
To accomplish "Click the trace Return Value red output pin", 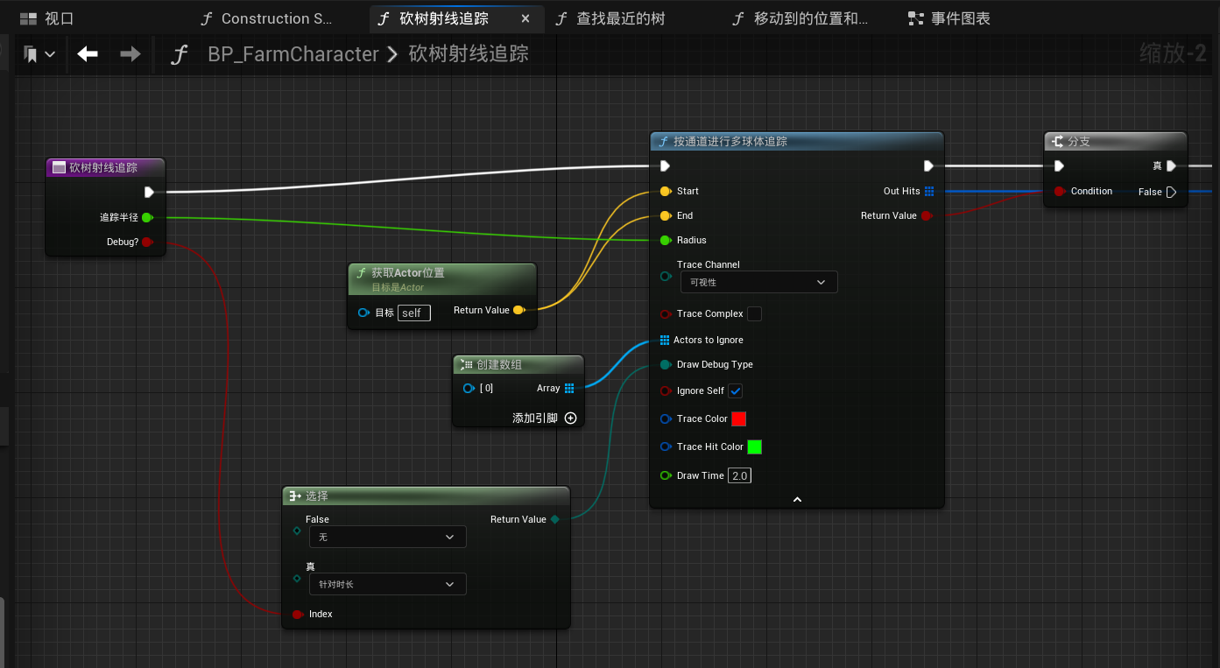I will (x=927, y=215).
